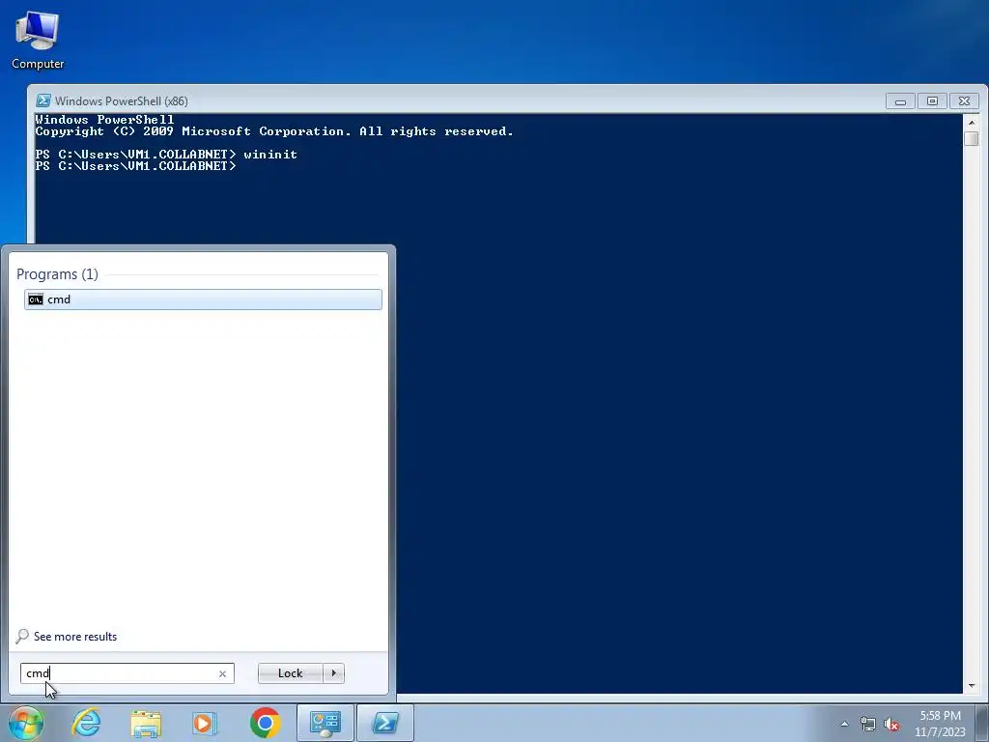The height and width of the screenshot is (742, 989).
Task: Open Google Chrome from the taskbar
Action: pos(265,723)
